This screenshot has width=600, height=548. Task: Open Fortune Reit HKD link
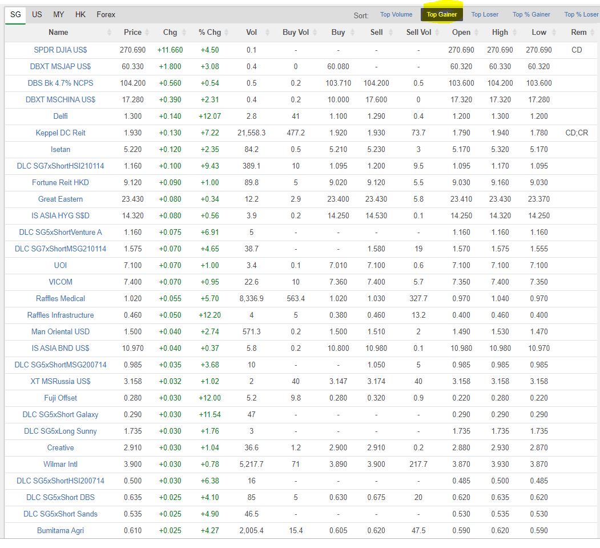pyautogui.click(x=61, y=183)
